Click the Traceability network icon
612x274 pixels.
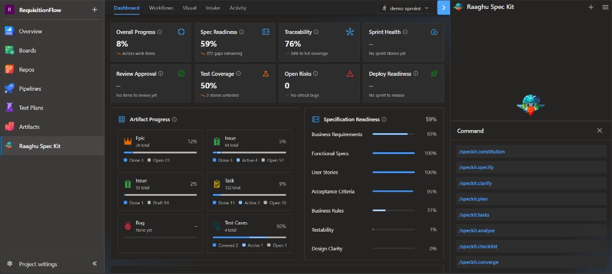[x=350, y=32]
